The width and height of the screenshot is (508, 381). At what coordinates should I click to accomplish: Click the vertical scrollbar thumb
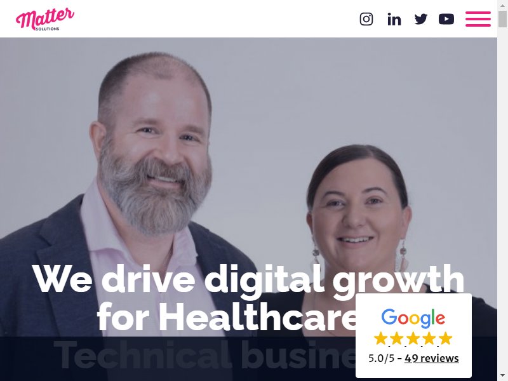point(502,19)
